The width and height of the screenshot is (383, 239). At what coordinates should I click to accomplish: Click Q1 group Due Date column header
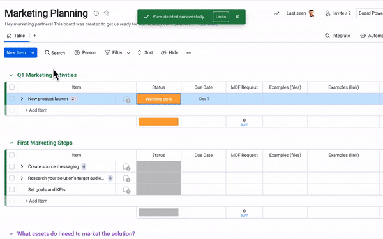tap(204, 87)
